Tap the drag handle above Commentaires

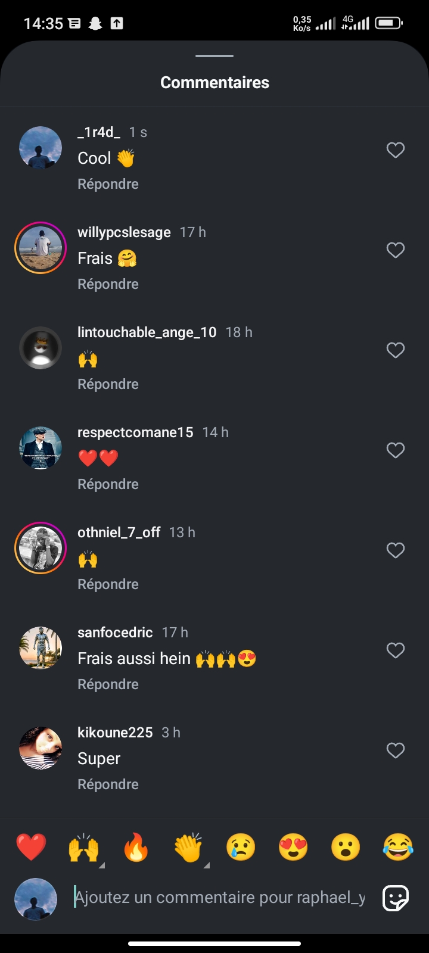[214, 56]
